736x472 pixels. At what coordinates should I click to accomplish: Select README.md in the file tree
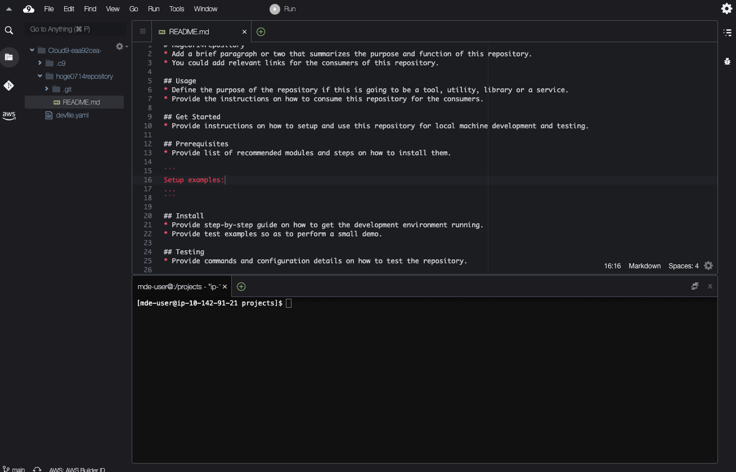point(74,102)
